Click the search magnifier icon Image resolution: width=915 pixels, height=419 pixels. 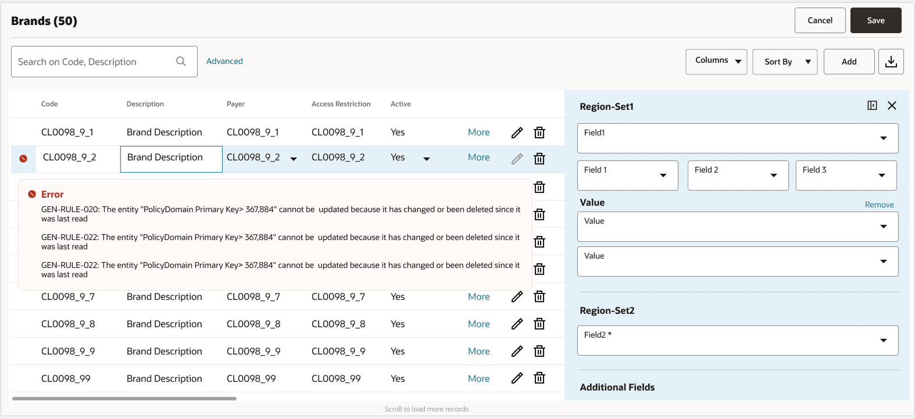pos(181,61)
